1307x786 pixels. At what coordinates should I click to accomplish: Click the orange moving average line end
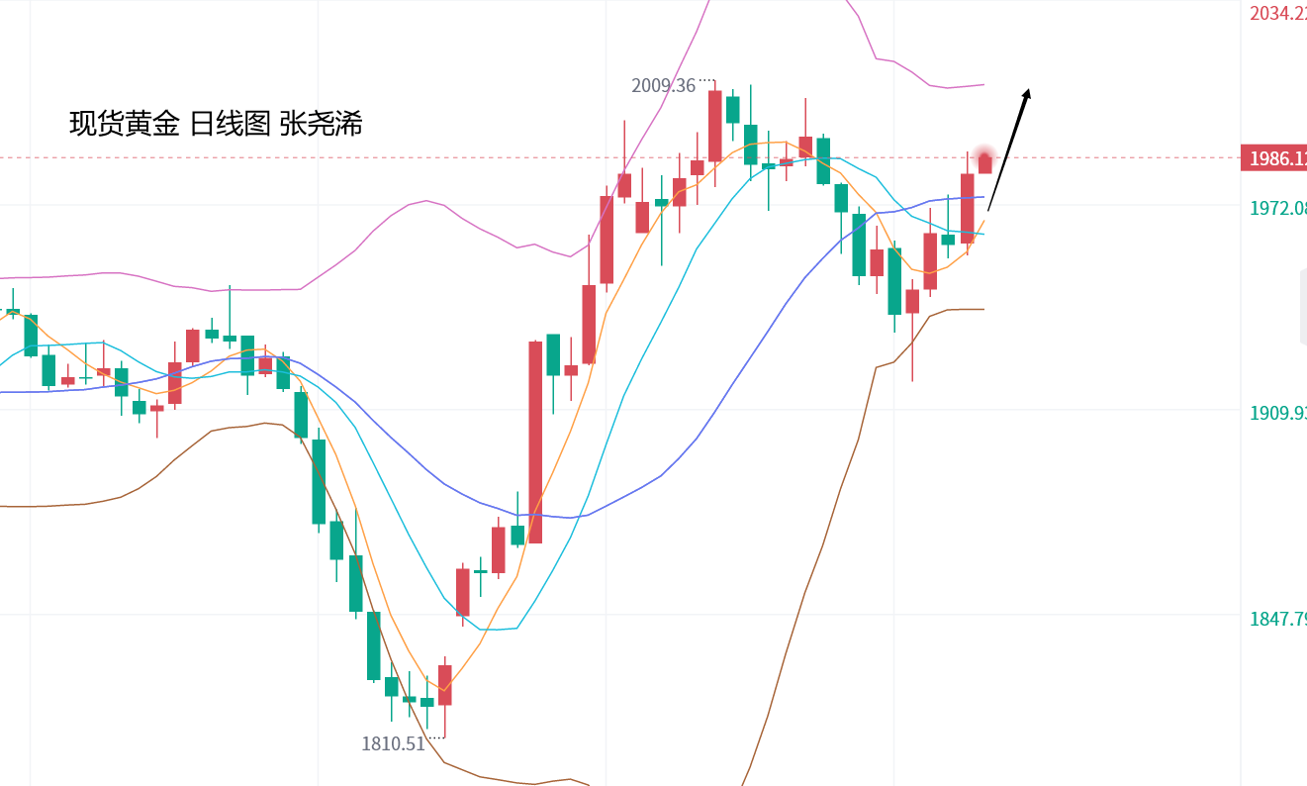[x=982, y=222]
